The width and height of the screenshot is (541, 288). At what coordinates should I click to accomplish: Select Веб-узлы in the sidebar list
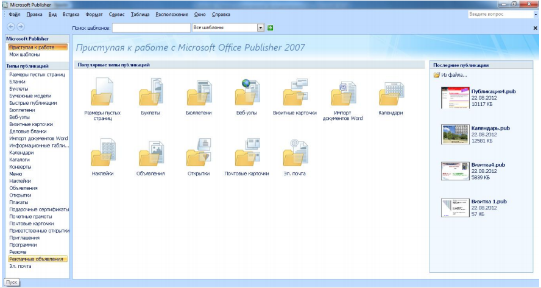(x=19, y=117)
